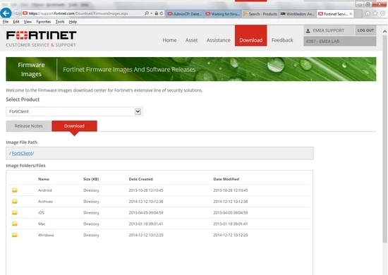Switch to the AdminCP browser tab
The height and width of the screenshot is (275, 388).
pyautogui.click(x=185, y=14)
